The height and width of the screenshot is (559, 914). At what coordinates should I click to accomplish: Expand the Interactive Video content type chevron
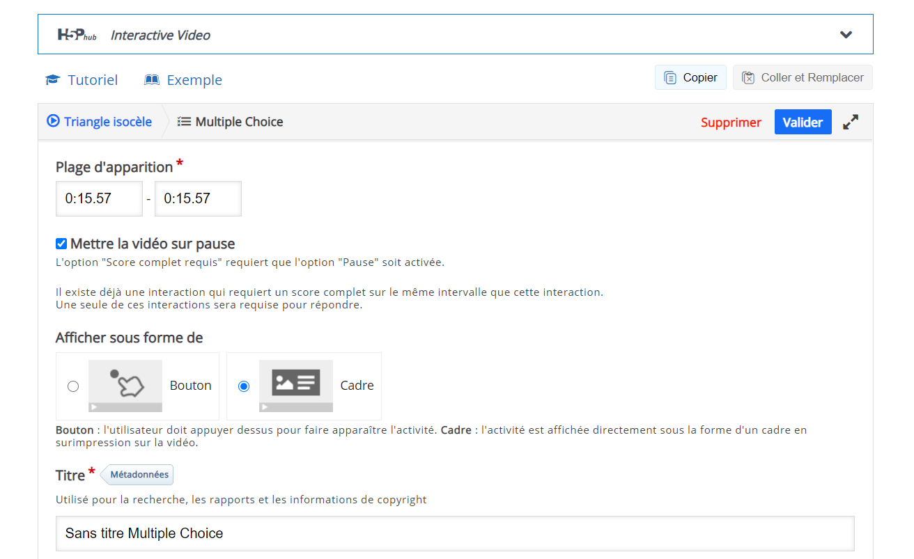click(x=846, y=35)
